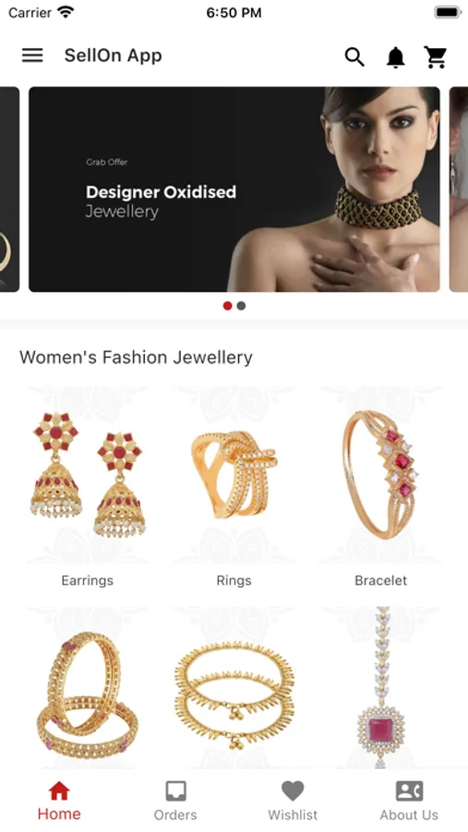Screen dimensions: 468x832
Task: Select the ruby pendant tikka image
Action: tap(380, 688)
